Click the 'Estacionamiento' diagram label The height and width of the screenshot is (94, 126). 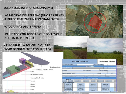[55, 67]
